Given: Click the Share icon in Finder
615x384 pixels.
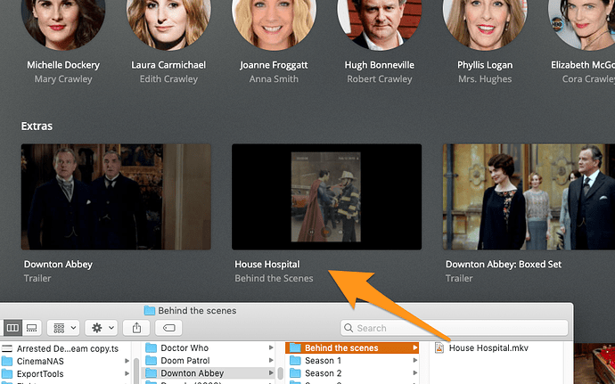Looking at the screenshot, I should click(136, 328).
